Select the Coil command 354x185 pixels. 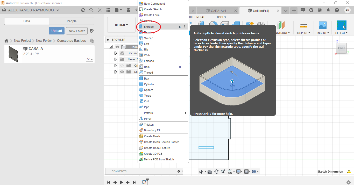click(x=163, y=101)
